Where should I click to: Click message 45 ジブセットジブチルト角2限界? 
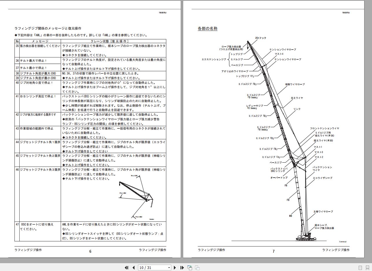point(40,156)
